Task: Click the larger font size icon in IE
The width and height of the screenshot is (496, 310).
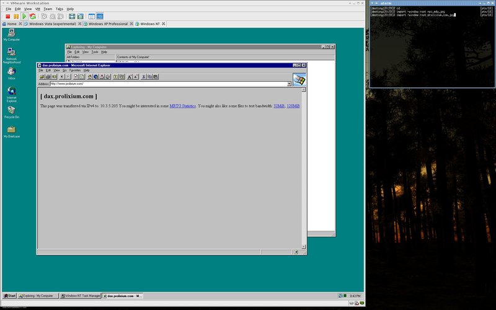Action: (x=130, y=77)
